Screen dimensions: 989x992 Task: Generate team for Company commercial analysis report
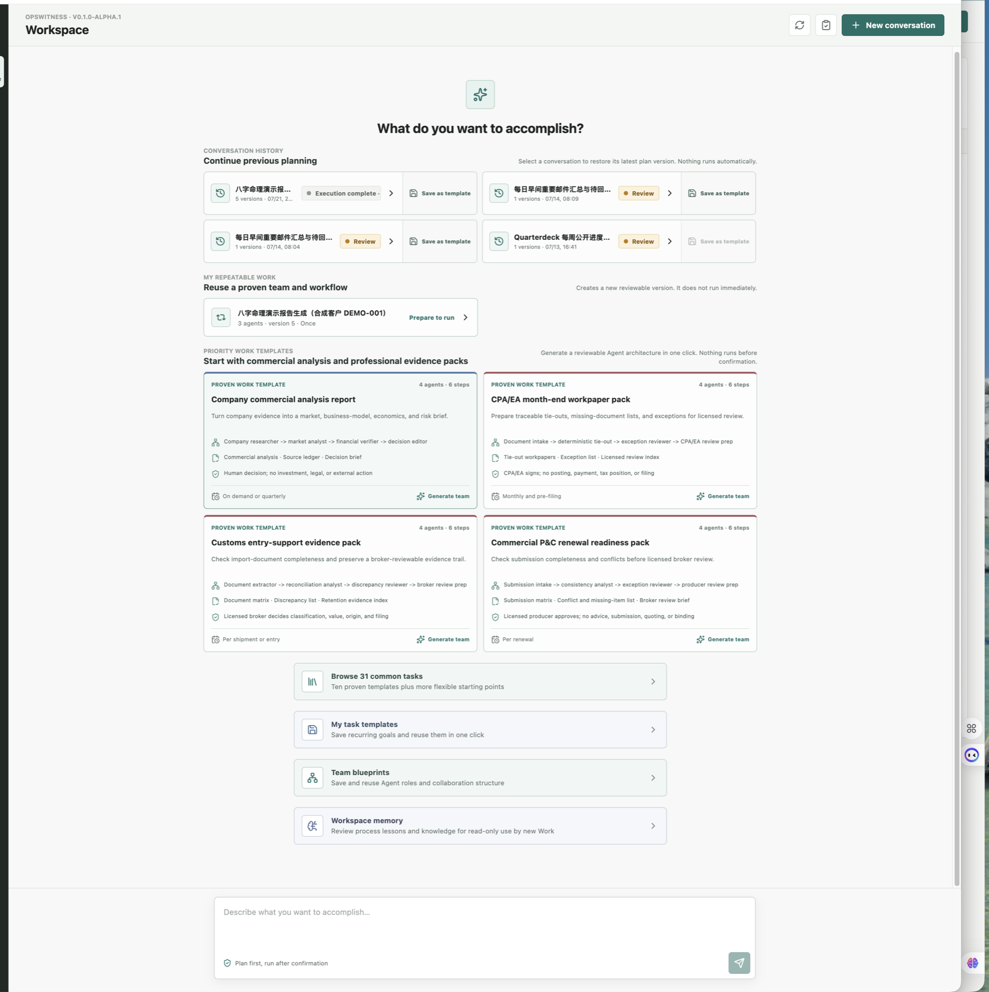tap(443, 497)
